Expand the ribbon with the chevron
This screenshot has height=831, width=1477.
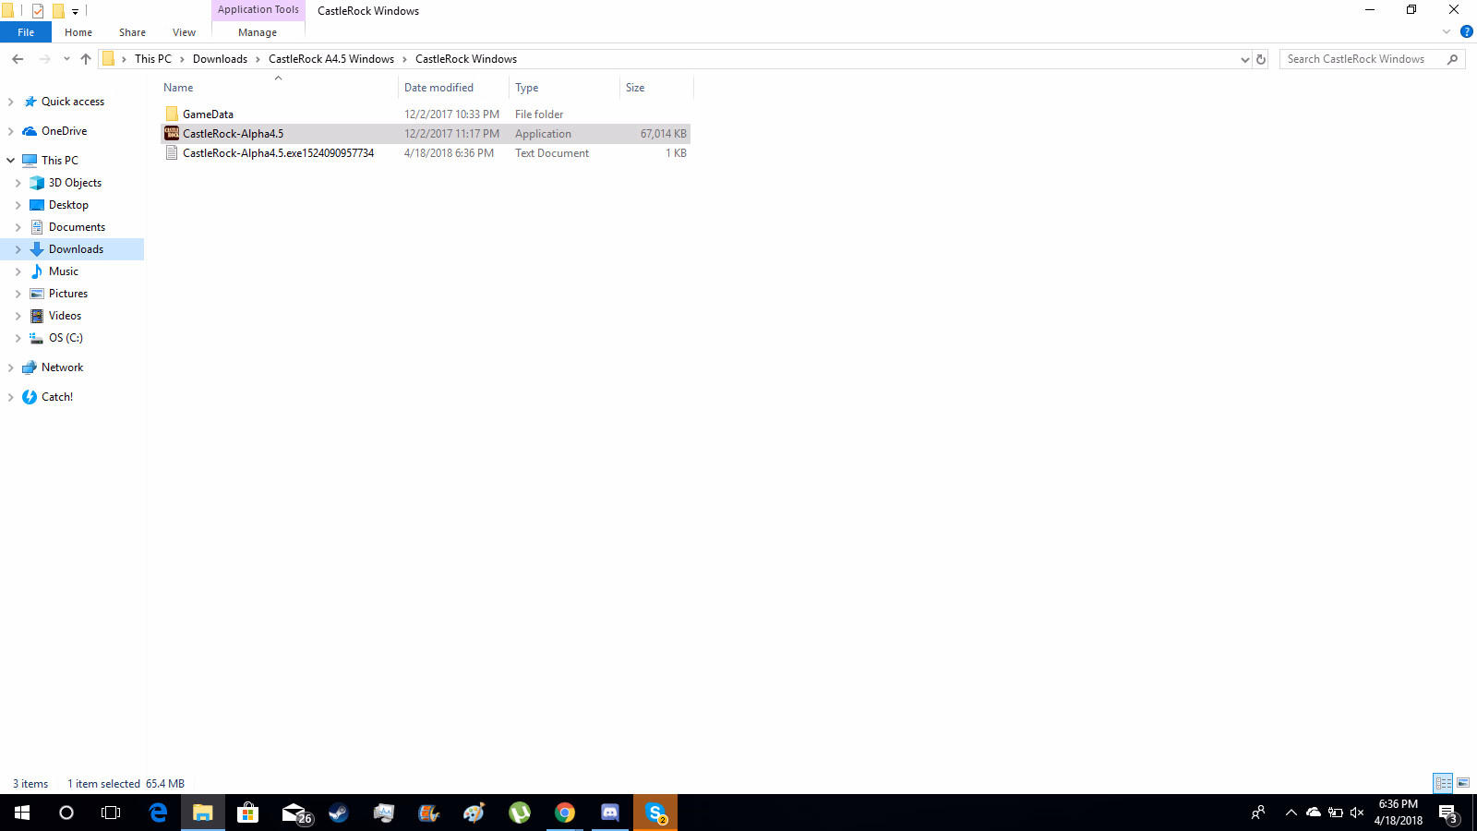[1447, 31]
